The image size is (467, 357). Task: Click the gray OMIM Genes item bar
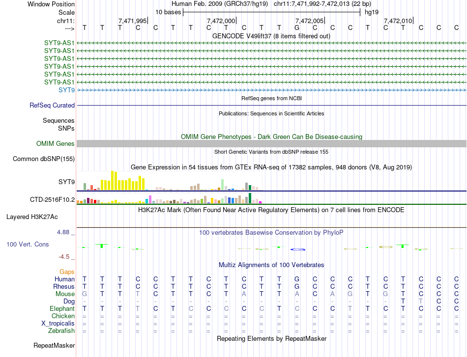(271, 144)
